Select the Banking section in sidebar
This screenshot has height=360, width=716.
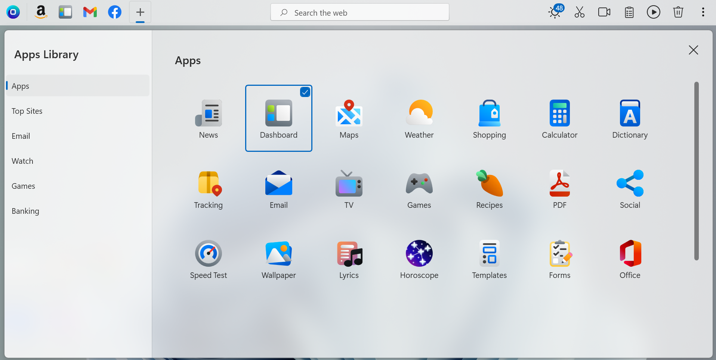click(25, 211)
